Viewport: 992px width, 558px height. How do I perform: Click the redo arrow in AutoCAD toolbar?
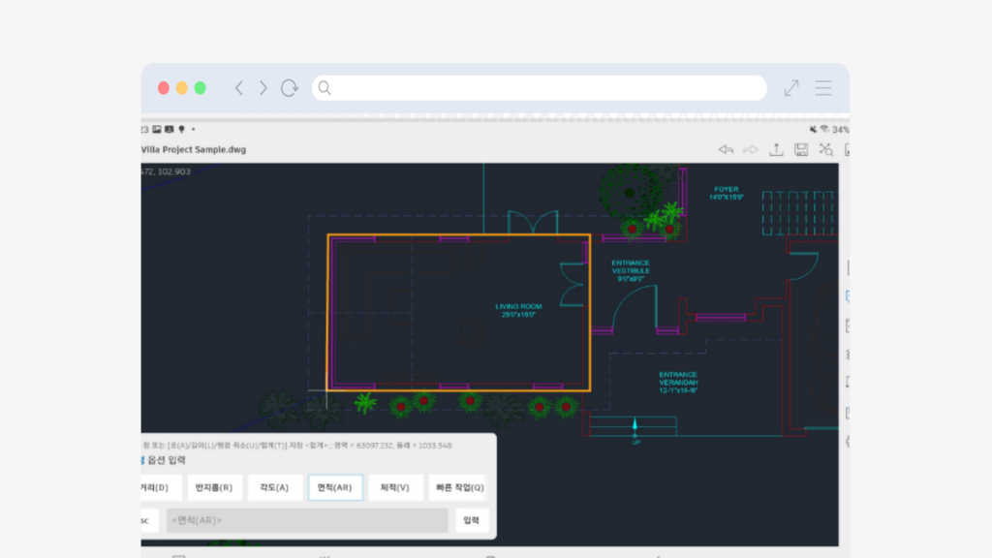point(751,149)
